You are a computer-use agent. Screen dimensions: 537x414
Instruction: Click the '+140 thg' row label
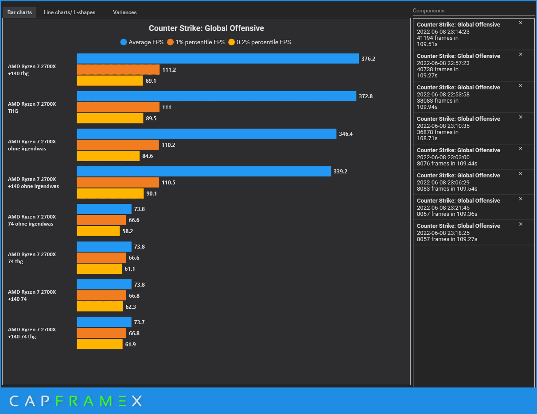[x=32, y=70]
